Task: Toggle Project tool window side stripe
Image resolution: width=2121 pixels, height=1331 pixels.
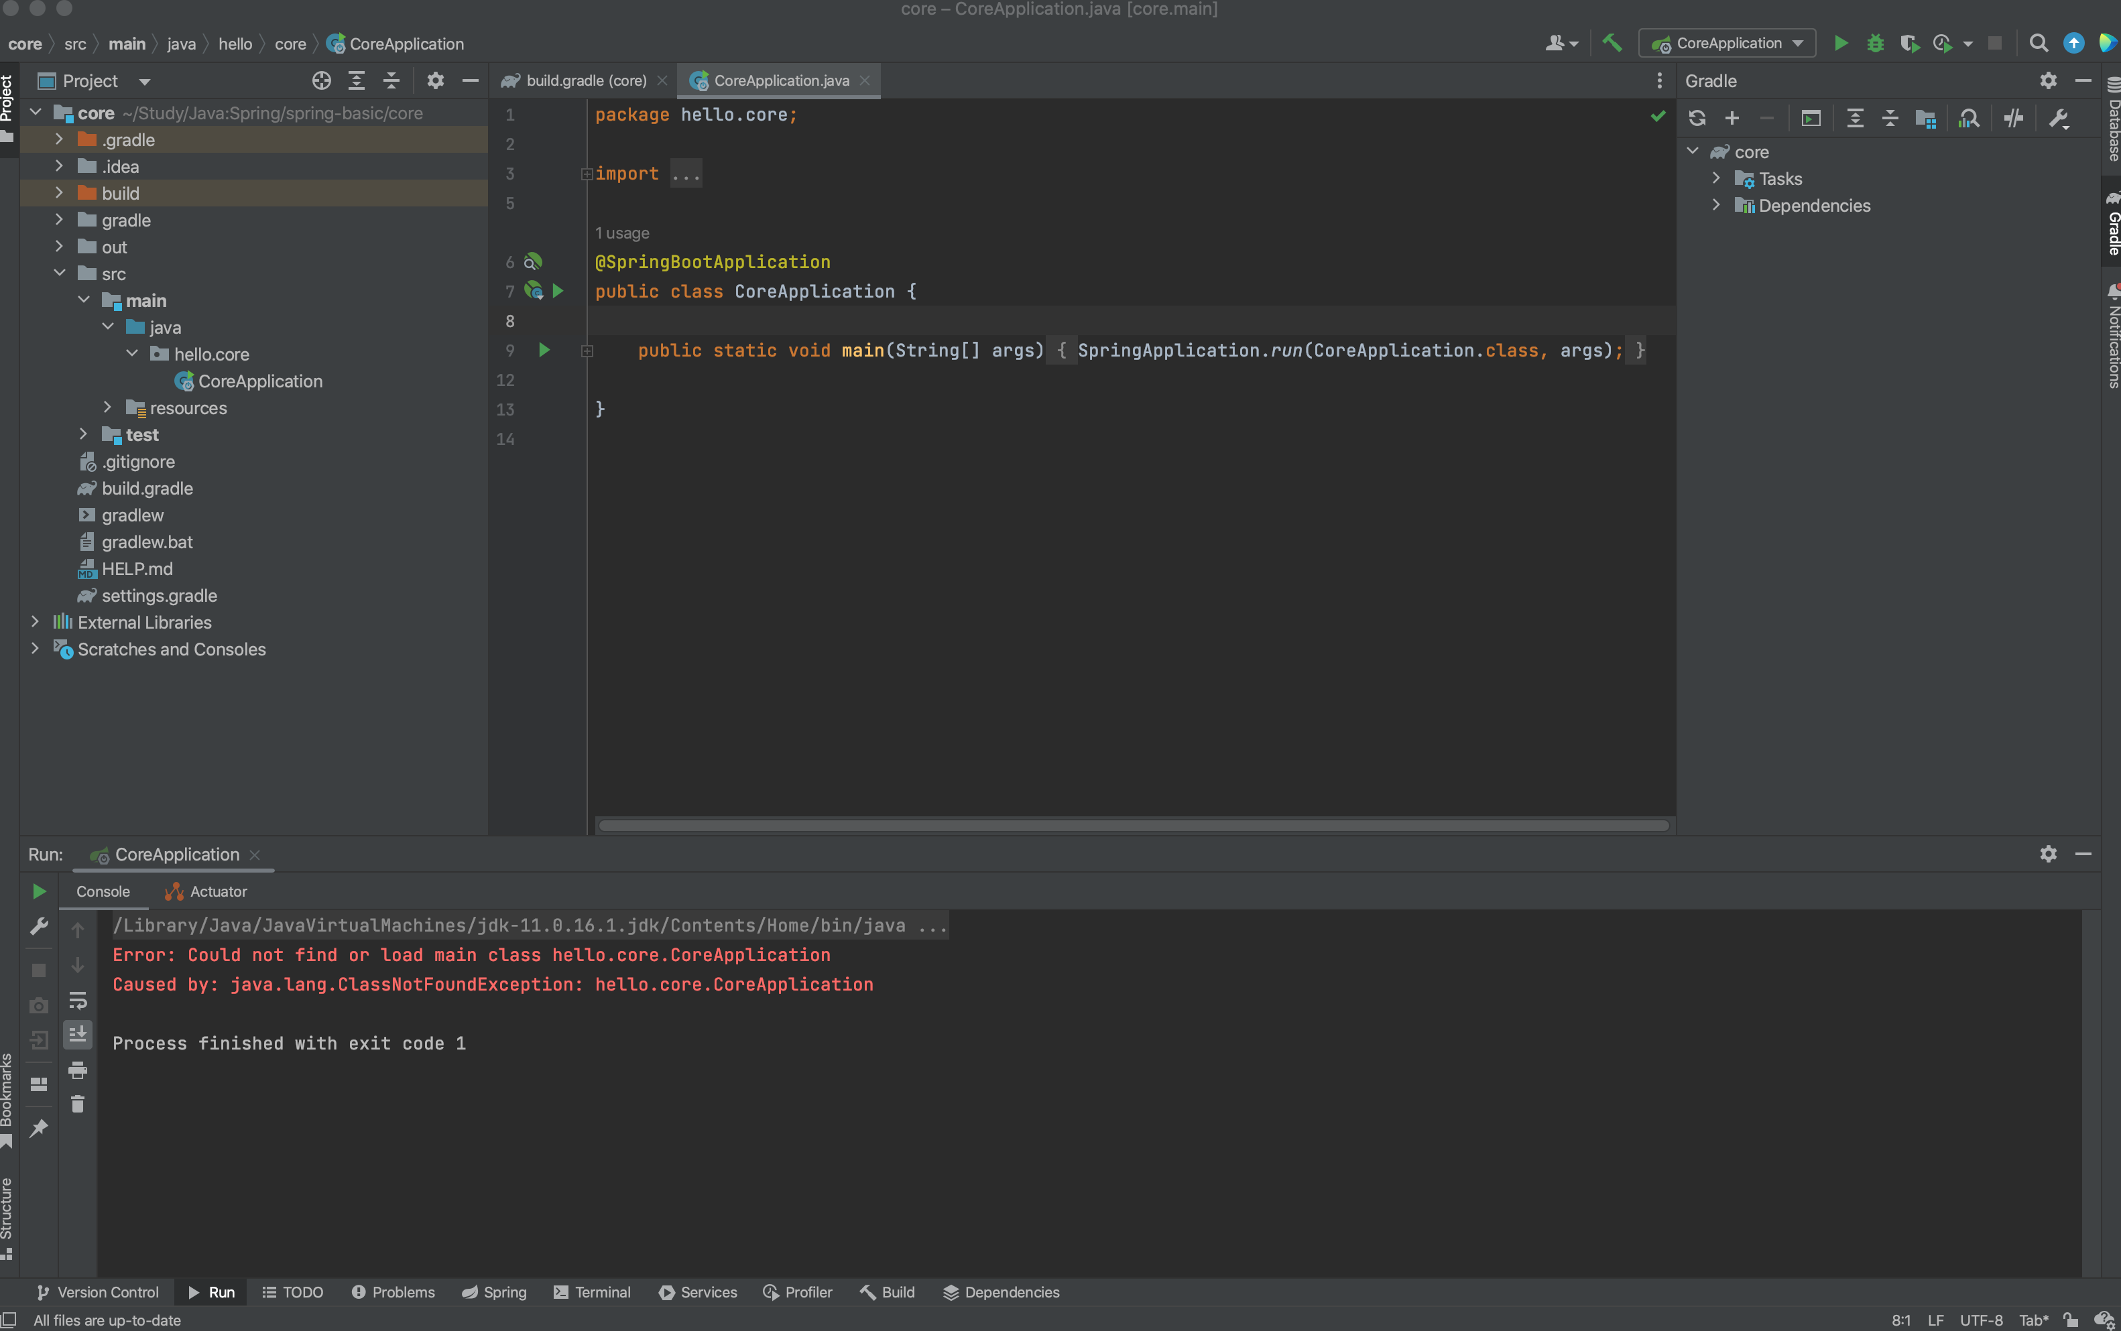Action: 8,110
